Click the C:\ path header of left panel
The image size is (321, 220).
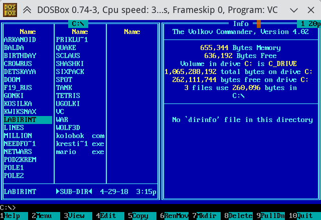pos(78,24)
